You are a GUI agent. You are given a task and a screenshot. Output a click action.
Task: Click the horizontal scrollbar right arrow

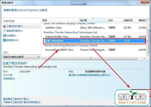point(145,59)
